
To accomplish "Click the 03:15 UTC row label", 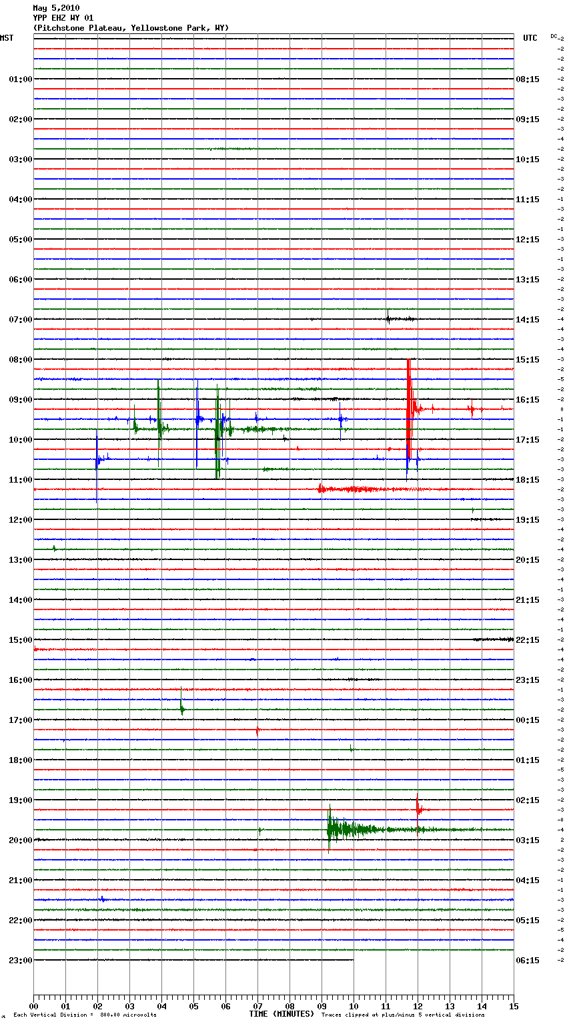I will point(528,840).
